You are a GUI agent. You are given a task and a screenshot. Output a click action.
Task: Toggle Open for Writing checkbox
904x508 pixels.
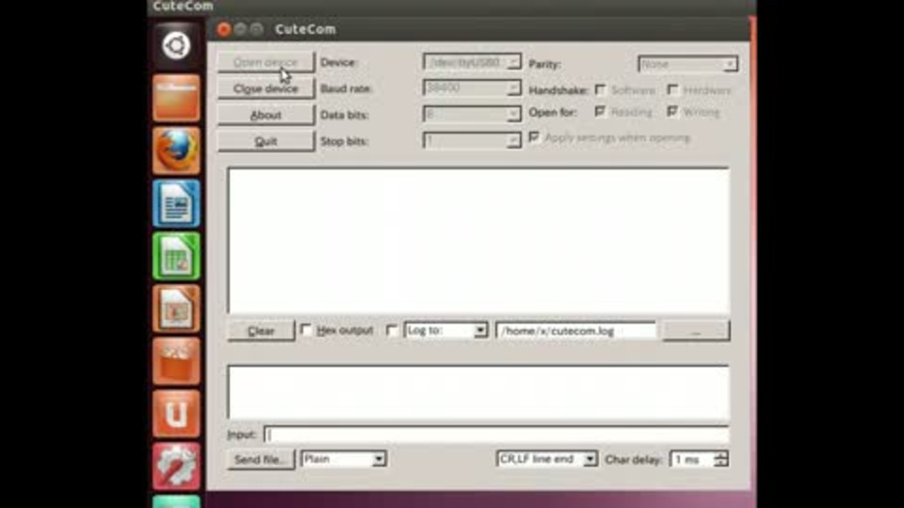point(672,111)
